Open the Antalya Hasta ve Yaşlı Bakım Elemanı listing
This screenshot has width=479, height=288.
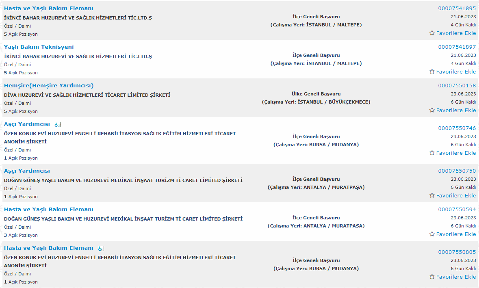[49, 209]
